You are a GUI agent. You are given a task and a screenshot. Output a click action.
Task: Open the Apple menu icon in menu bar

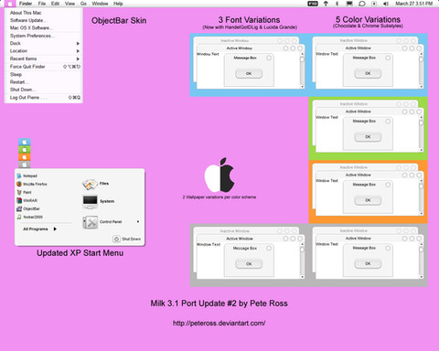[10, 4]
